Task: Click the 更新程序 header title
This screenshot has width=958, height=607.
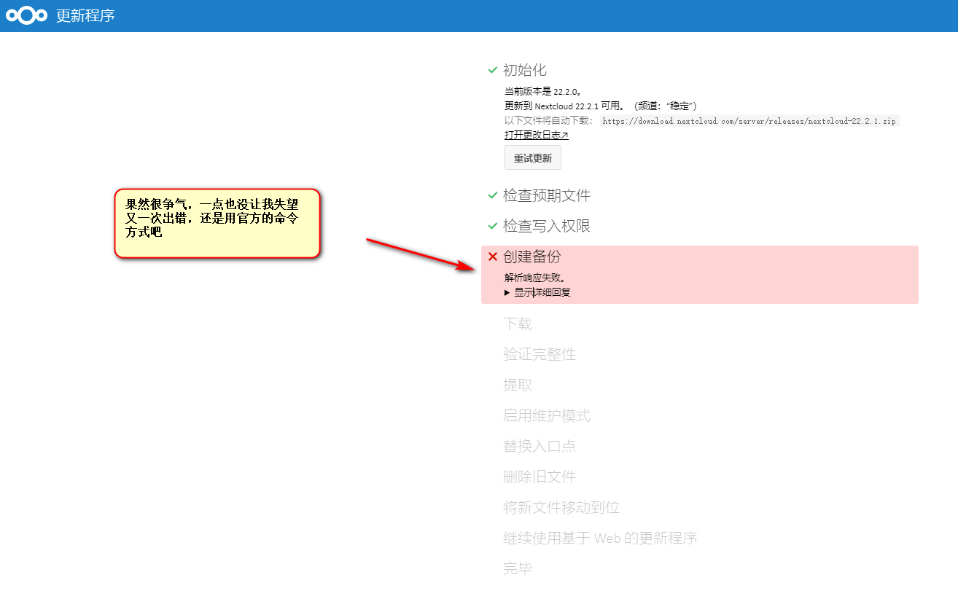Action: (x=86, y=15)
